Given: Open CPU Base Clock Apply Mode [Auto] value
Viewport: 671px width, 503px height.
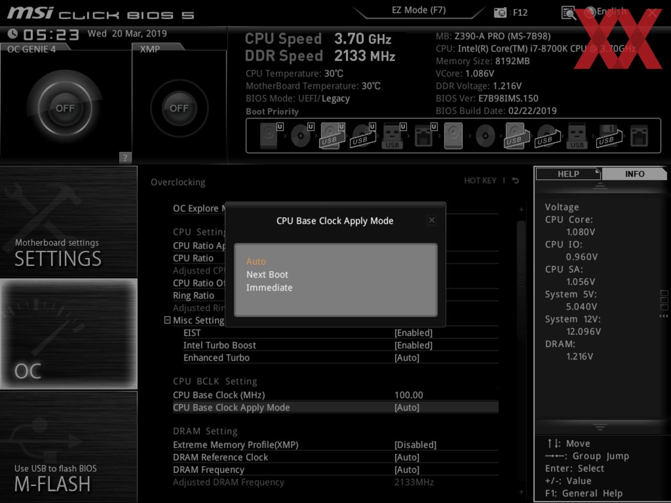Looking at the screenshot, I should pos(407,407).
